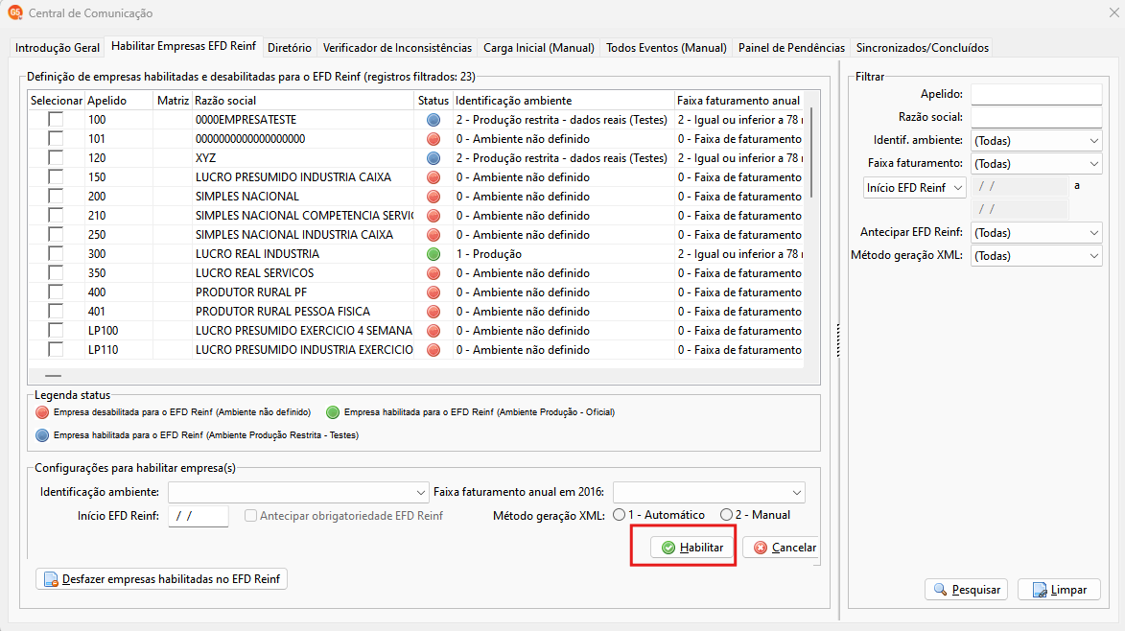Switch to the Introdução Geral tab

tap(58, 48)
